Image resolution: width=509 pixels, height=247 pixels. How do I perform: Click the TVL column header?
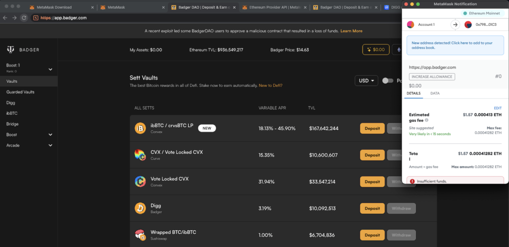point(312,108)
